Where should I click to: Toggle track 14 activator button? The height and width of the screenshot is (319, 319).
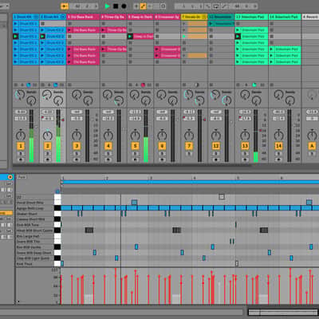coord(278,146)
